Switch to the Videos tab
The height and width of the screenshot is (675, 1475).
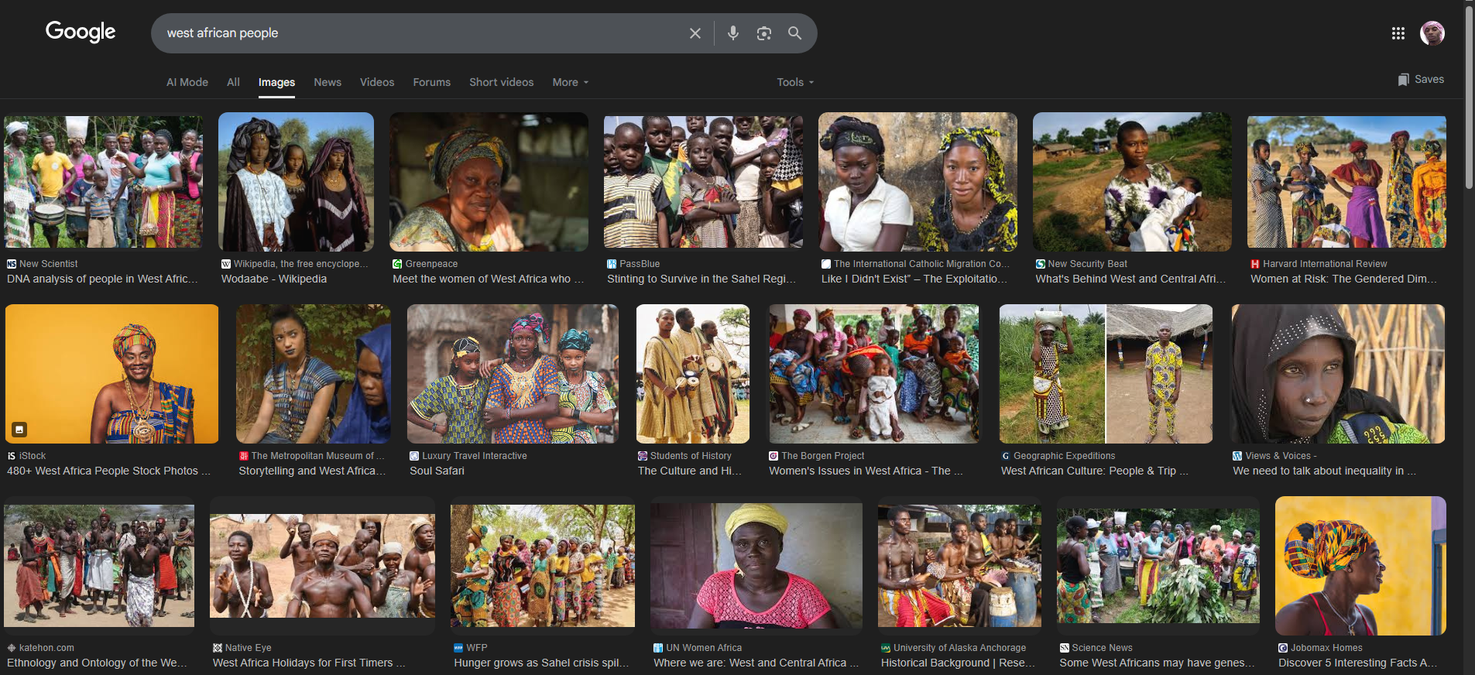point(377,82)
